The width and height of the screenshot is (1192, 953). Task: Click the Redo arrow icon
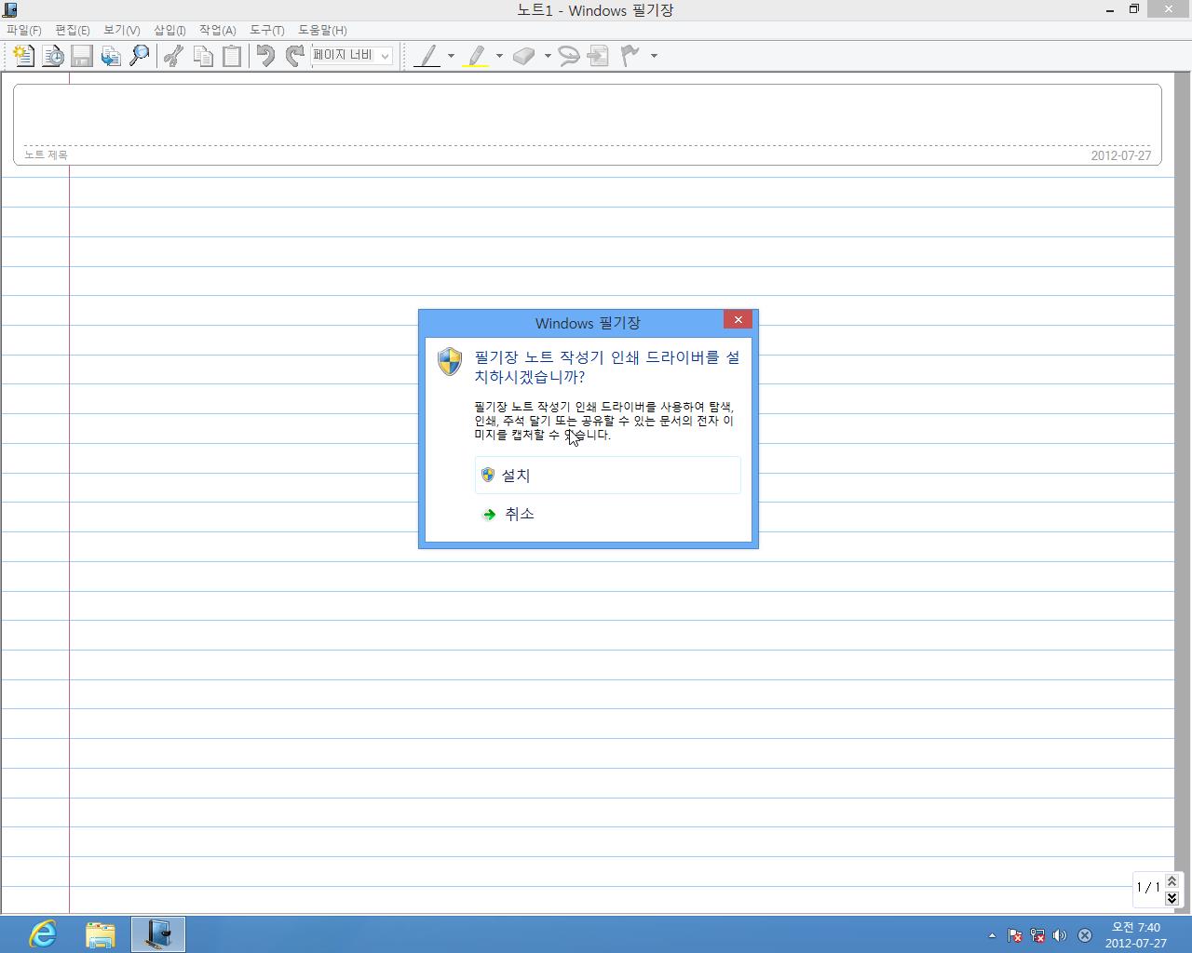[294, 56]
